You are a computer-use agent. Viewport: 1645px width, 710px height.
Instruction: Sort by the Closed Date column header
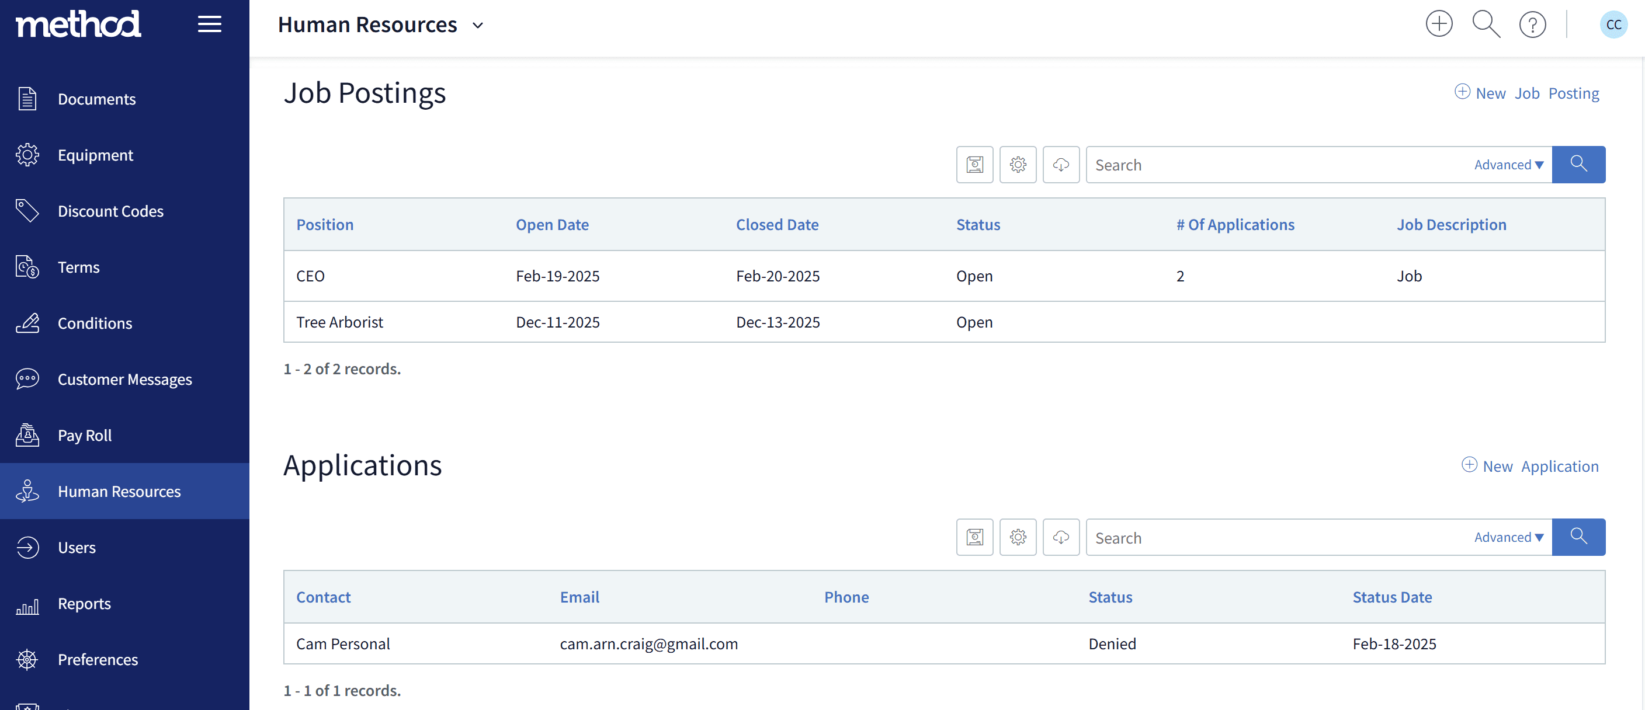[x=776, y=224]
